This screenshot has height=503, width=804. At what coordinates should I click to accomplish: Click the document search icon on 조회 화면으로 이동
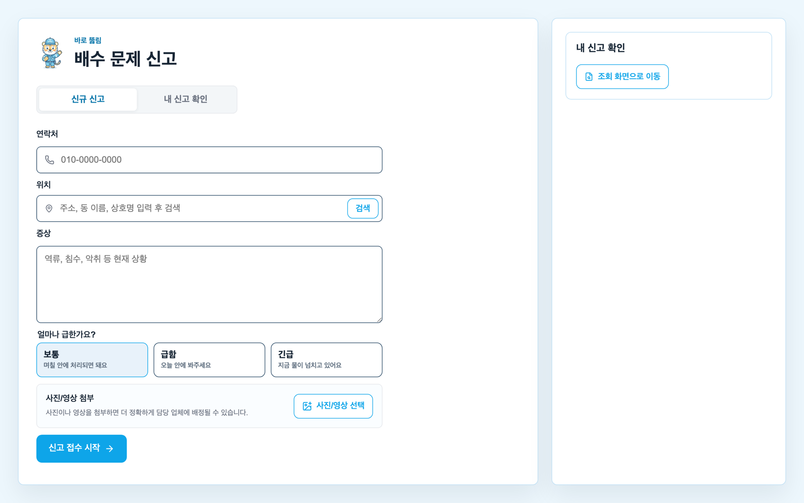tap(589, 76)
